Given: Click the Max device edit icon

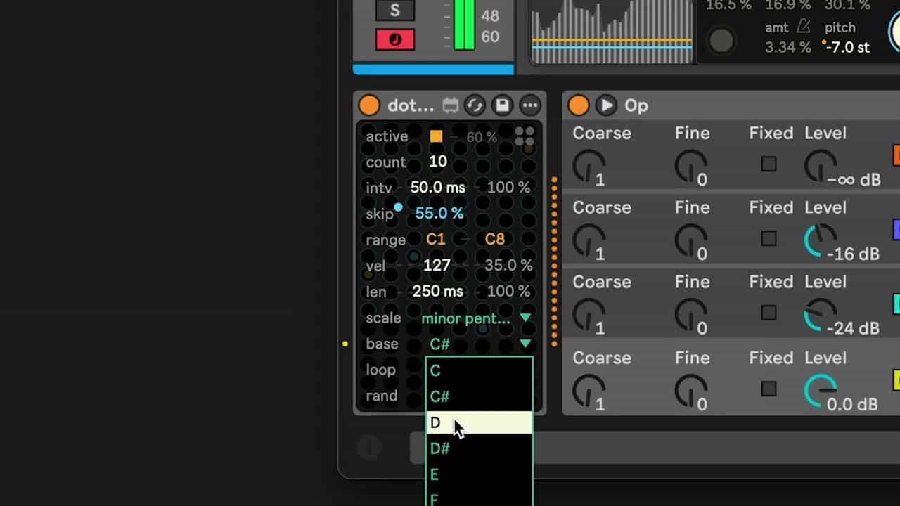Looking at the screenshot, I should click(x=450, y=105).
